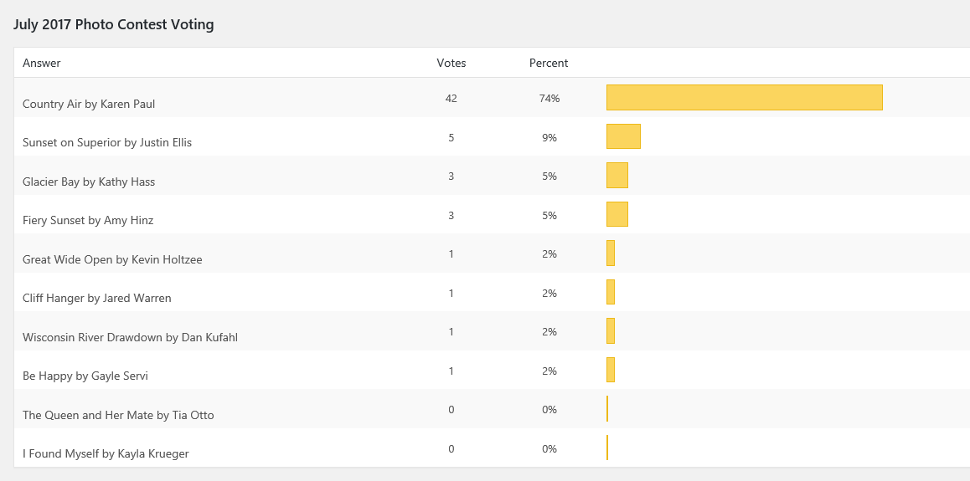The width and height of the screenshot is (970, 481).
Task: Click the Answer column header
Action: (x=42, y=63)
